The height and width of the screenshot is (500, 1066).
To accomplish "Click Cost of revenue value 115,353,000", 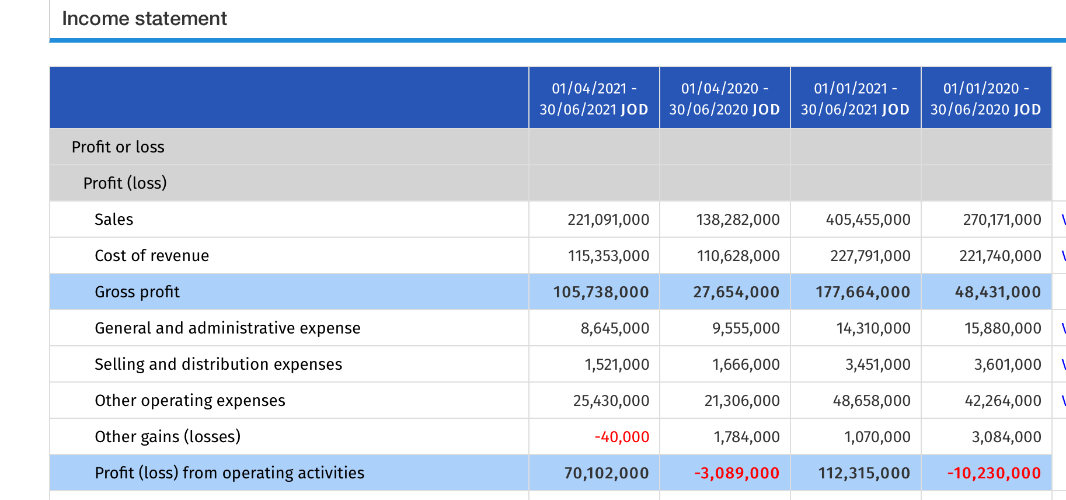I will pos(608,256).
